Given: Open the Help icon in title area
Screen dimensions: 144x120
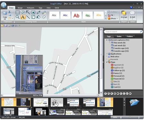Looking at the screenshot, I should (x=131, y=8).
